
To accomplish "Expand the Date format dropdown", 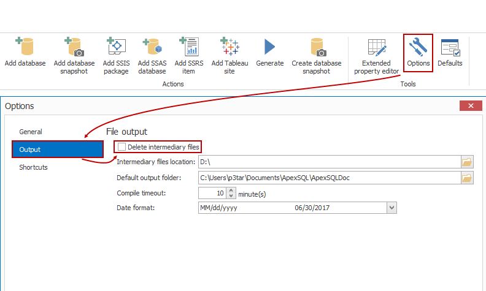I will tap(392, 208).
